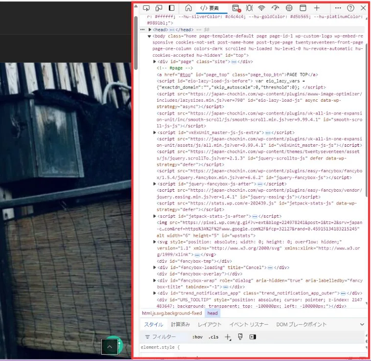371x361 pixels.
Task: Click the #page comment line
Action: pyautogui.click(x=175, y=68)
